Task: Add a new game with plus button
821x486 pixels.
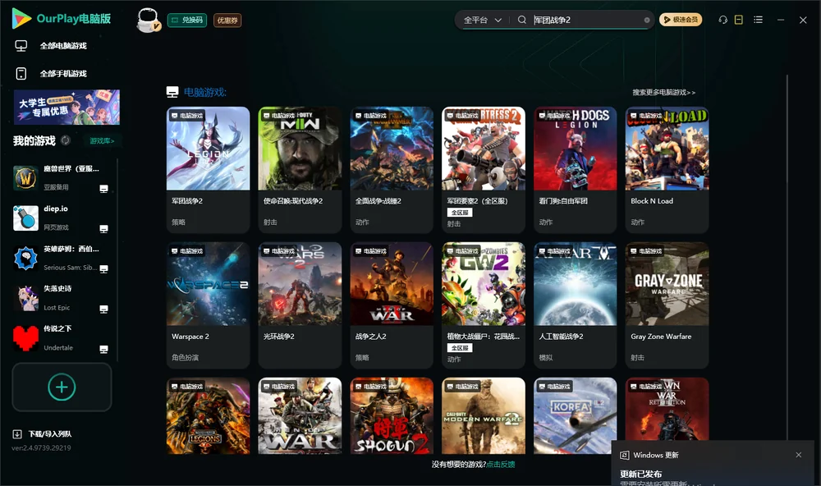Action: (x=62, y=387)
